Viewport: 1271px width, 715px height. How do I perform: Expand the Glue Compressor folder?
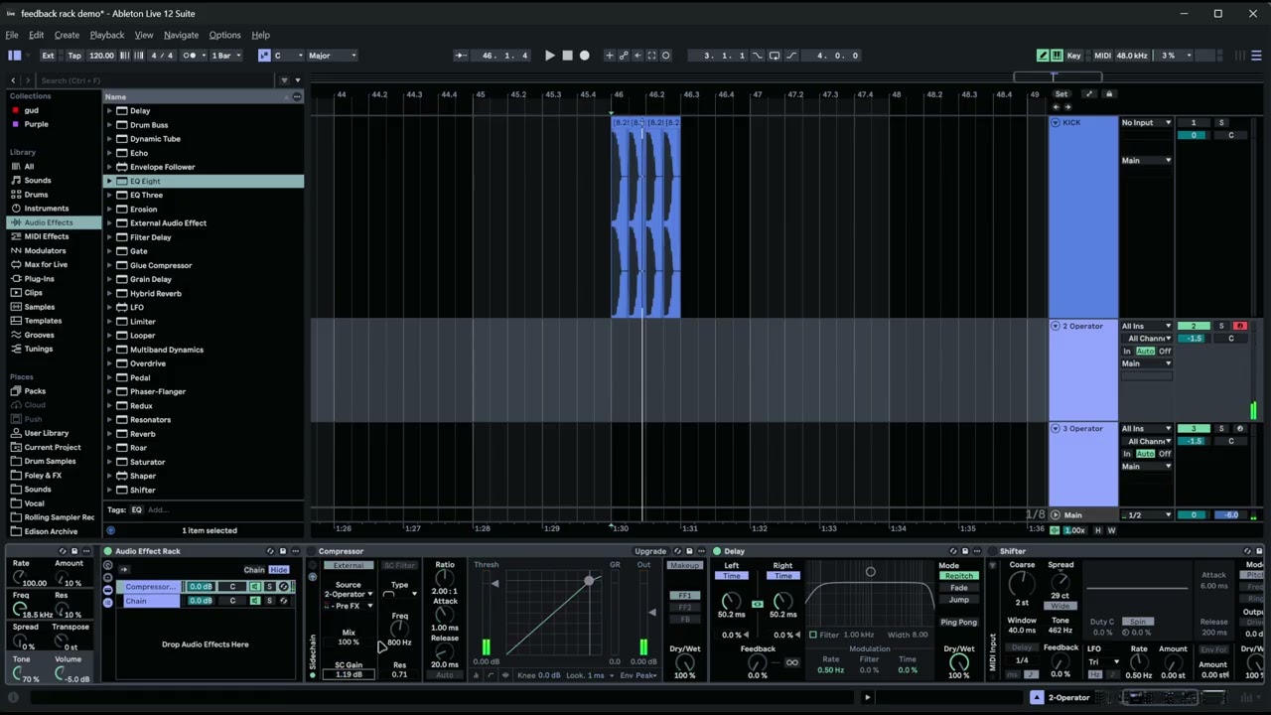[x=109, y=265]
